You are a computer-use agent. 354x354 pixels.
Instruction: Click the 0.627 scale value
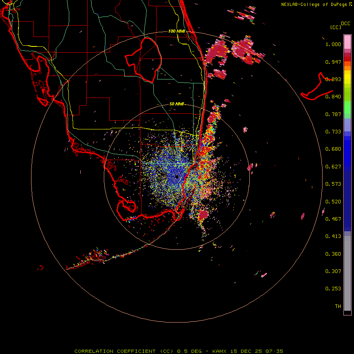coord(333,167)
